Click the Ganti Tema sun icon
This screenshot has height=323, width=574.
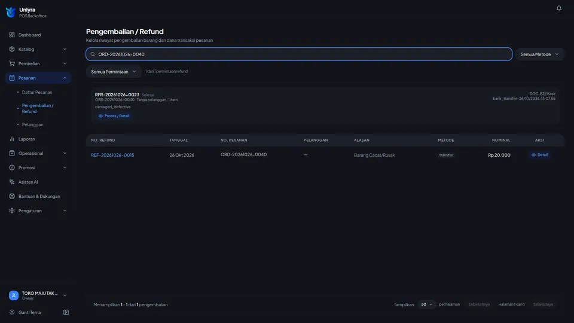[x=12, y=312]
